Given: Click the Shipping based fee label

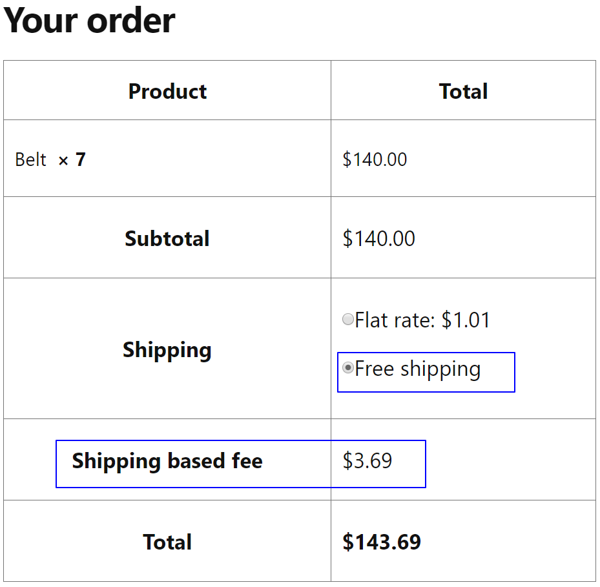Looking at the screenshot, I should [x=167, y=461].
